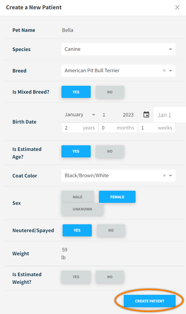Mark weight as estimated with Yes
Viewport: 186px width, 314px height.
76,277
